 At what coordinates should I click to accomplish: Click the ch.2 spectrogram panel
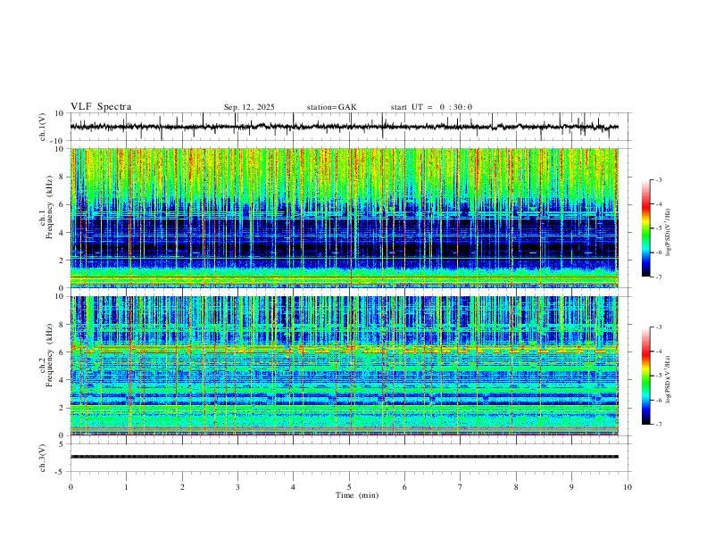pos(344,366)
